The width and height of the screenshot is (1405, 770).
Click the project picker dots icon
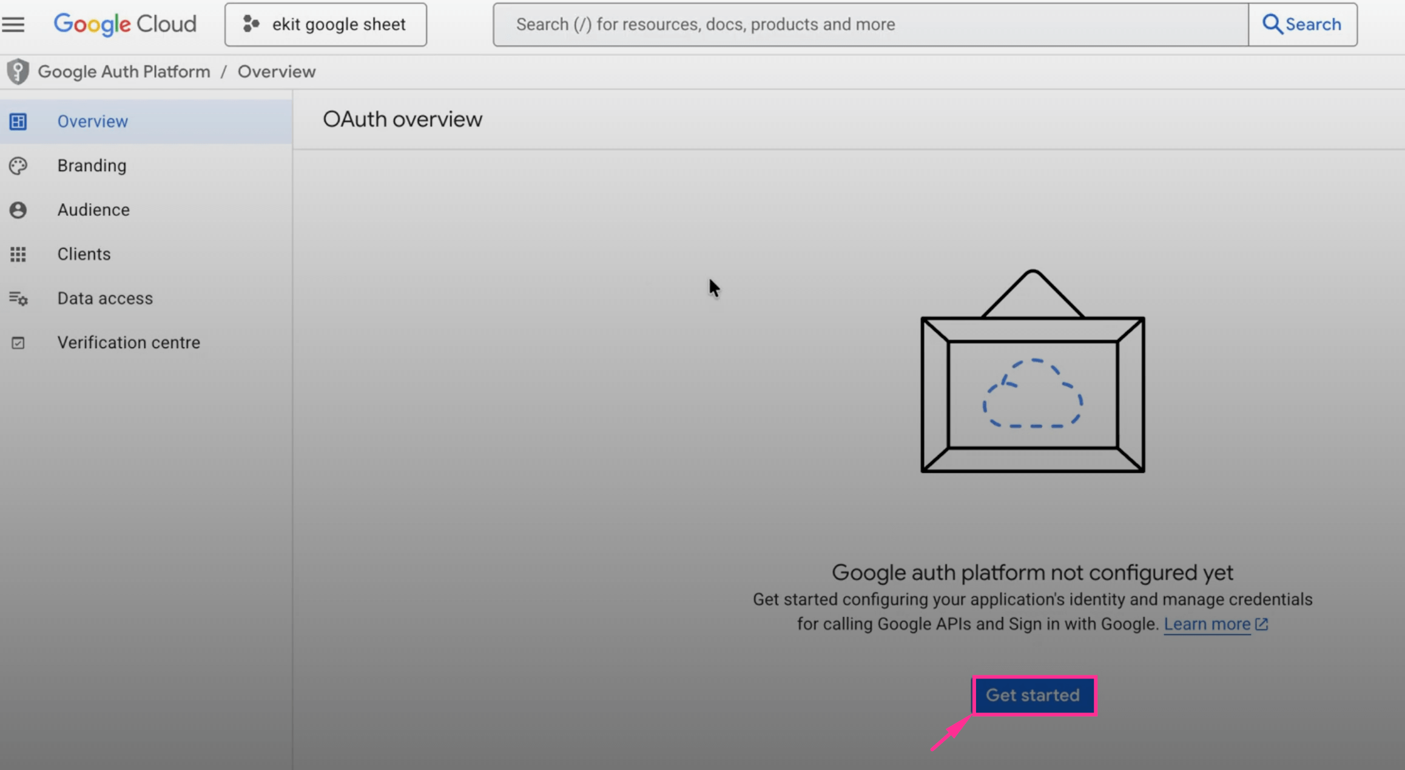coord(251,24)
